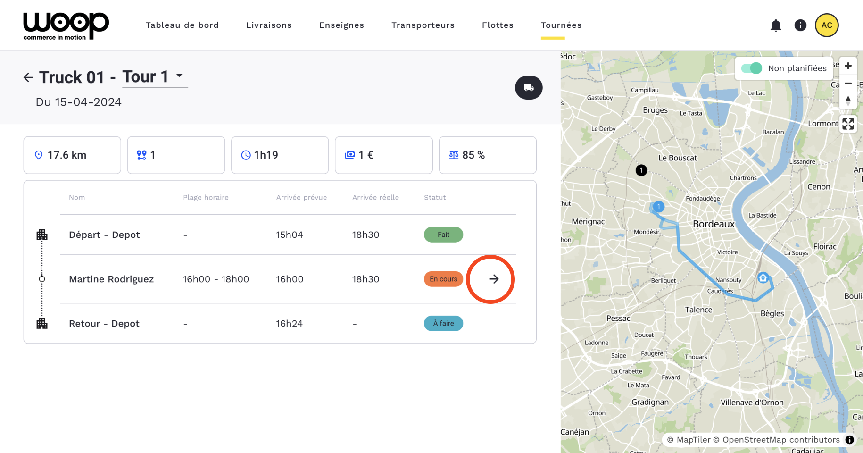This screenshot has height=453, width=863.
Task: Click the black stop marker on map
Action: click(641, 170)
